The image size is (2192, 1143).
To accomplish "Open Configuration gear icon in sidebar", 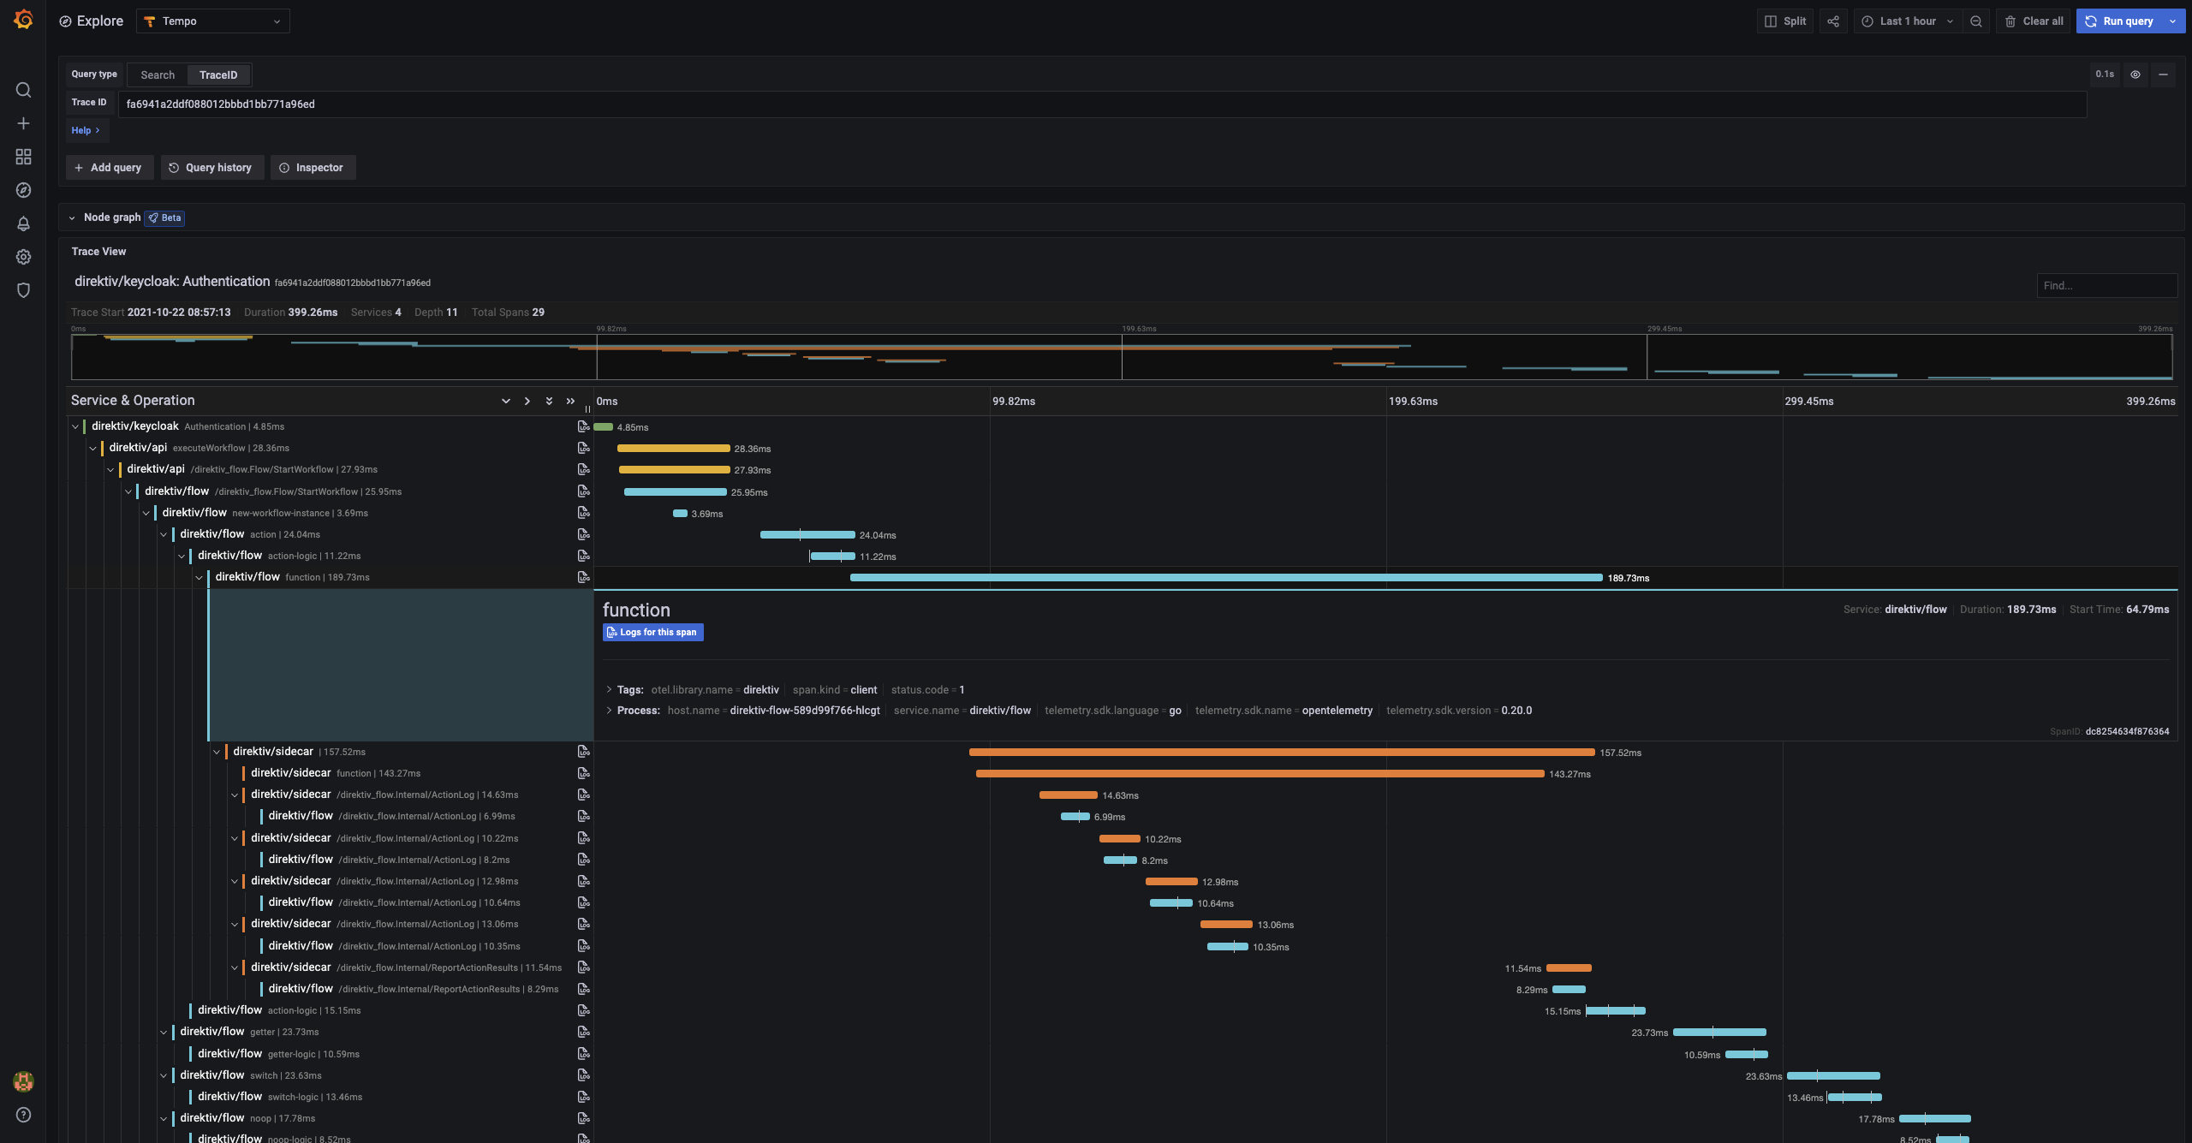I will [23, 257].
